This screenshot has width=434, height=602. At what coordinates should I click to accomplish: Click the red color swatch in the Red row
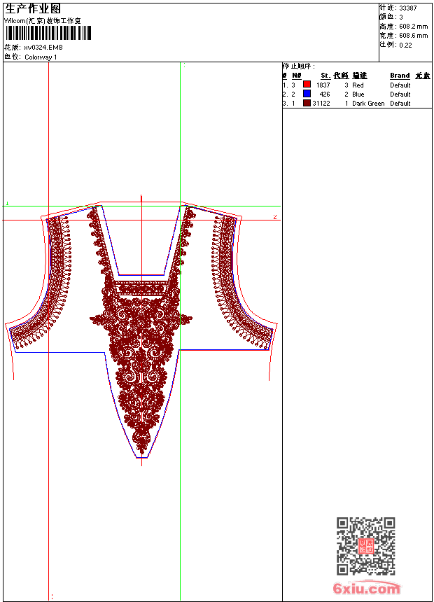click(x=307, y=85)
